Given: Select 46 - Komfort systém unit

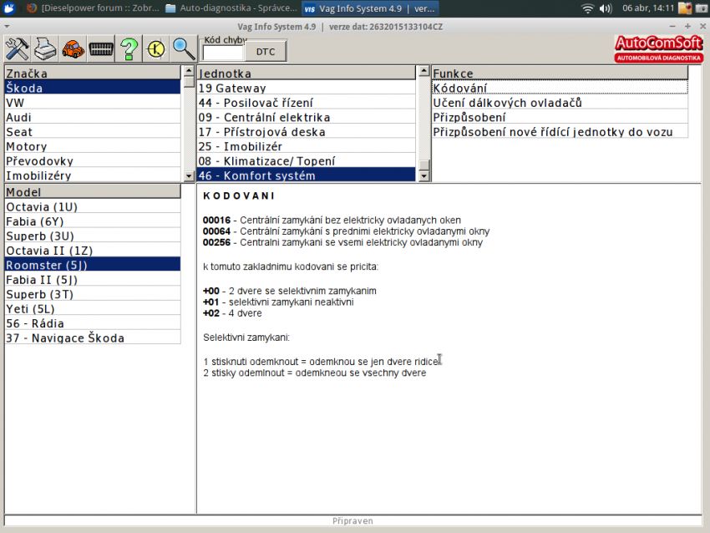Looking at the screenshot, I should tap(306, 175).
